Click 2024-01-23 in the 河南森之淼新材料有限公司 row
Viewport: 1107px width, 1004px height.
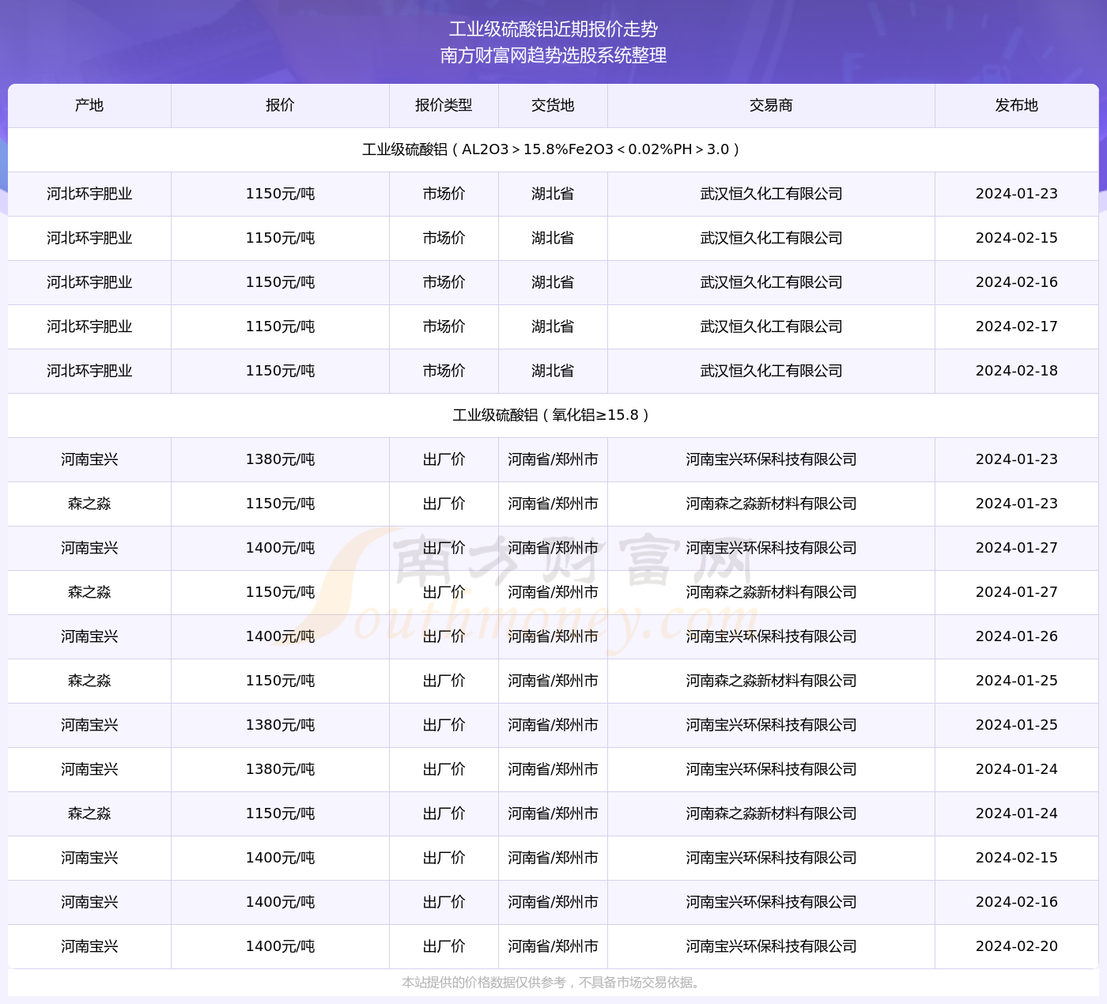pyautogui.click(x=1017, y=504)
